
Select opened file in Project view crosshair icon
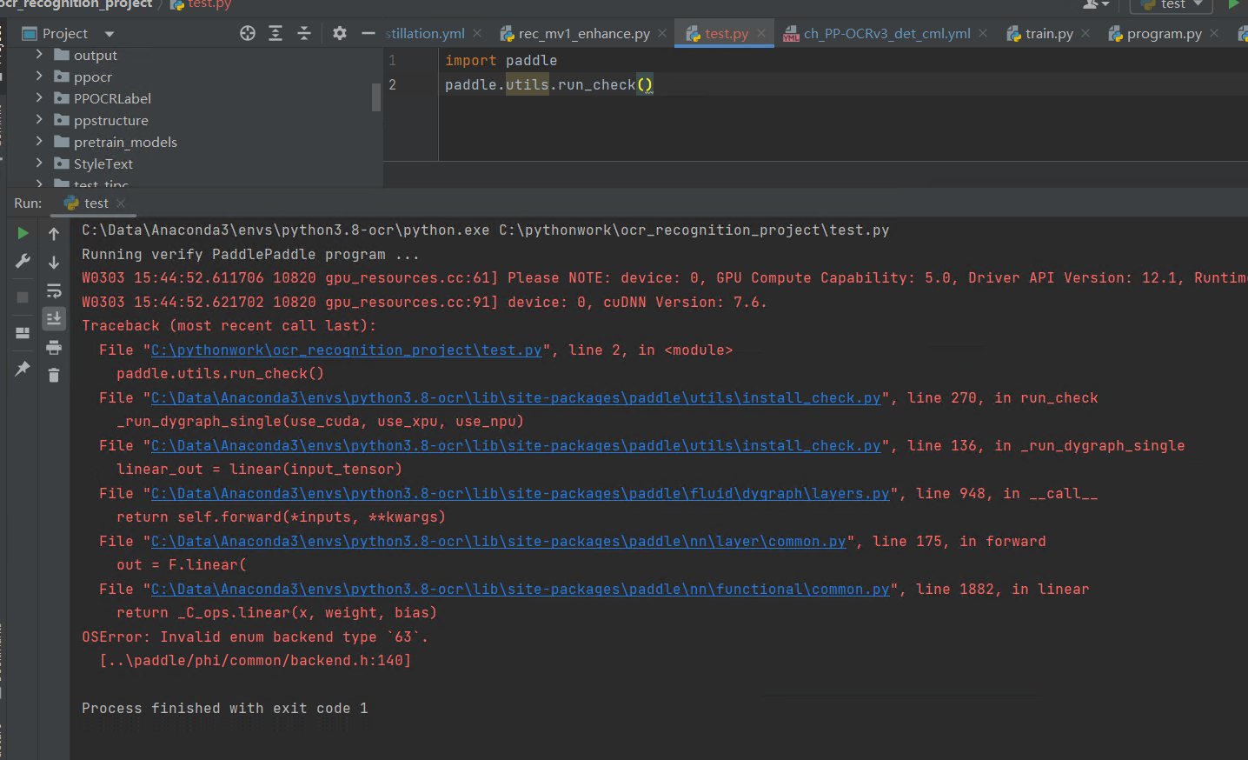click(247, 32)
